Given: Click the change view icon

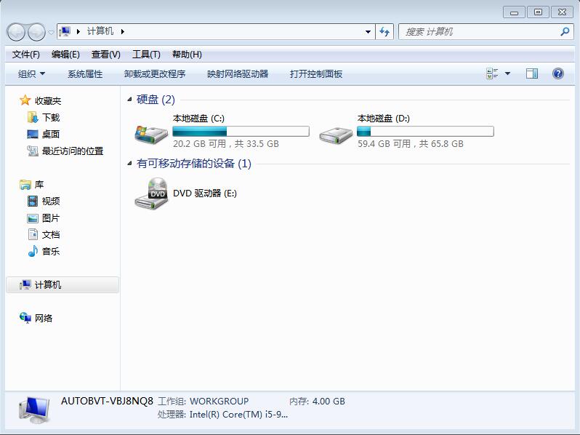Looking at the screenshot, I should tap(492, 73).
